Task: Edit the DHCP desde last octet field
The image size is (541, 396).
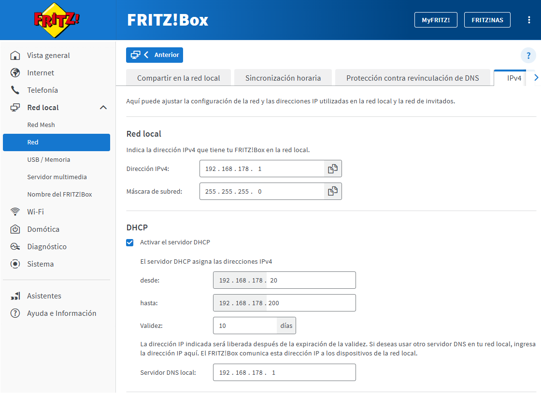Action: 311,281
